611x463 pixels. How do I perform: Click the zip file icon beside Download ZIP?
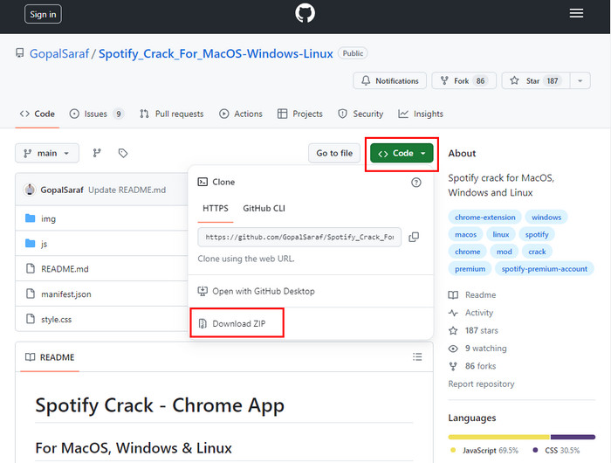203,323
